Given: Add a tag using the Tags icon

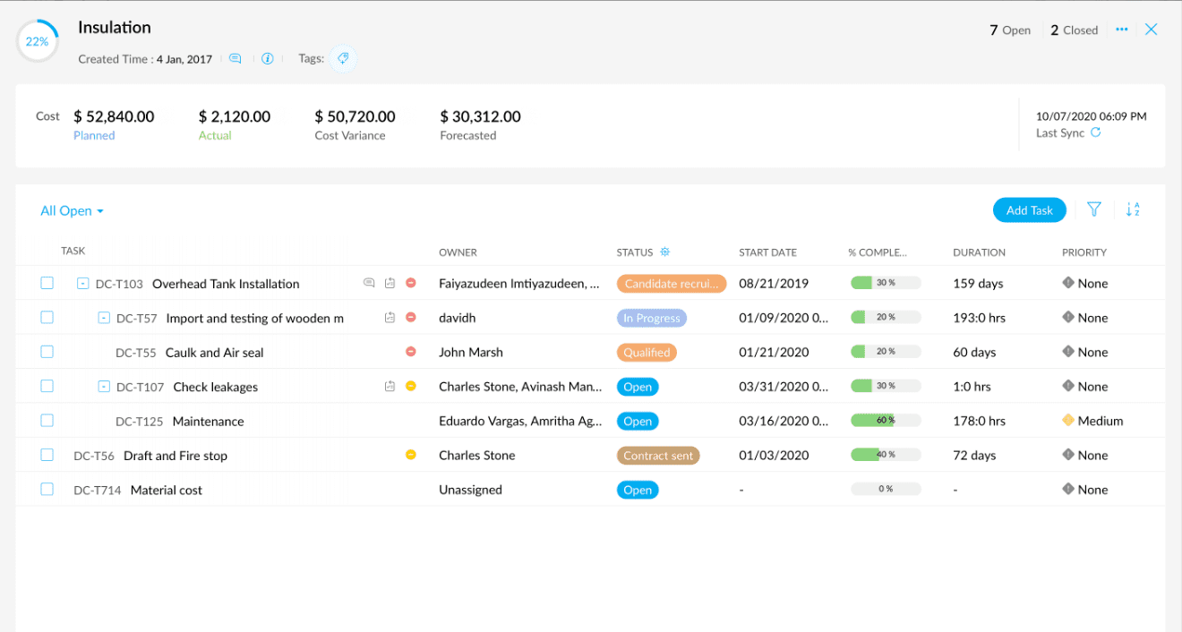Looking at the screenshot, I should pos(343,57).
